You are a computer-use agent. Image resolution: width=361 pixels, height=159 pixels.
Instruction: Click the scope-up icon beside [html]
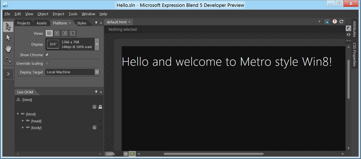click(x=18, y=100)
